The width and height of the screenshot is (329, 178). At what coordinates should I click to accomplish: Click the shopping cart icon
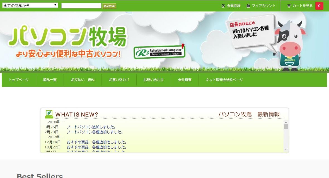pos(289,6)
